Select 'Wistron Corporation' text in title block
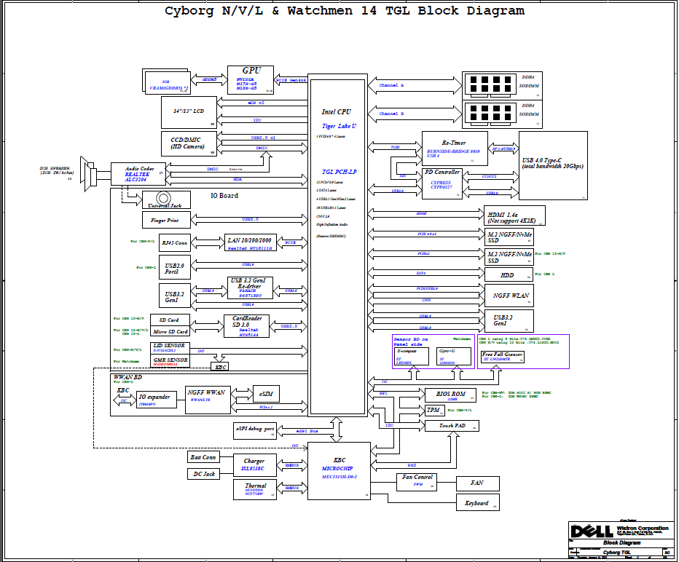679x562 pixels. click(643, 528)
